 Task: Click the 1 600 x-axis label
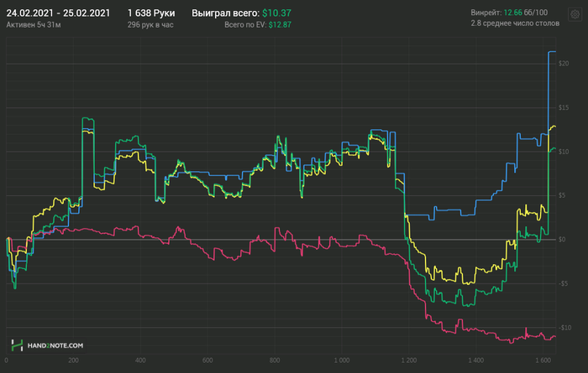pyautogui.click(x=543, y=360)
